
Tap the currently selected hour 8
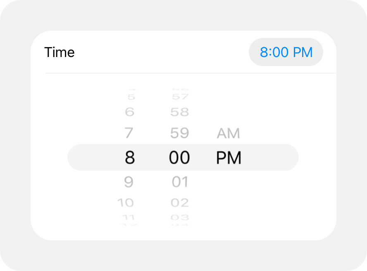[x=129, y=157]
